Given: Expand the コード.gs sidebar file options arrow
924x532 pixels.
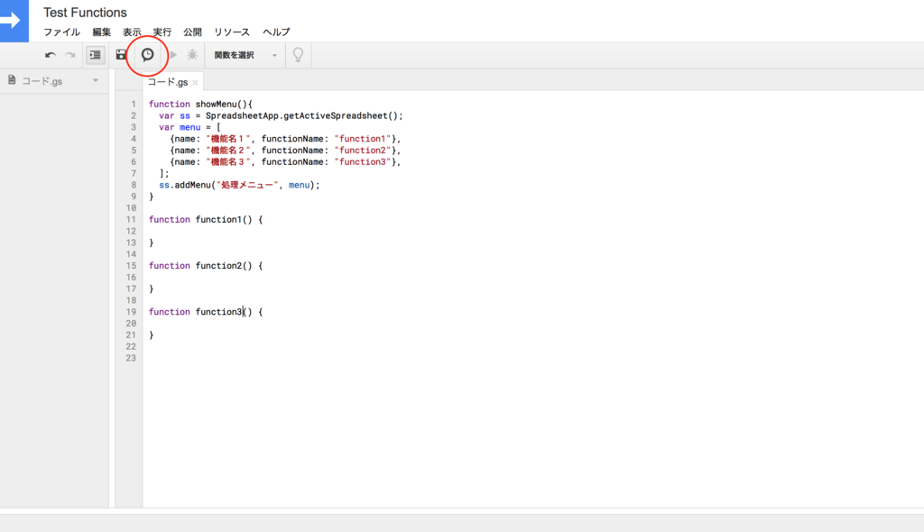Looking at the screenshot, I should 96,81.
